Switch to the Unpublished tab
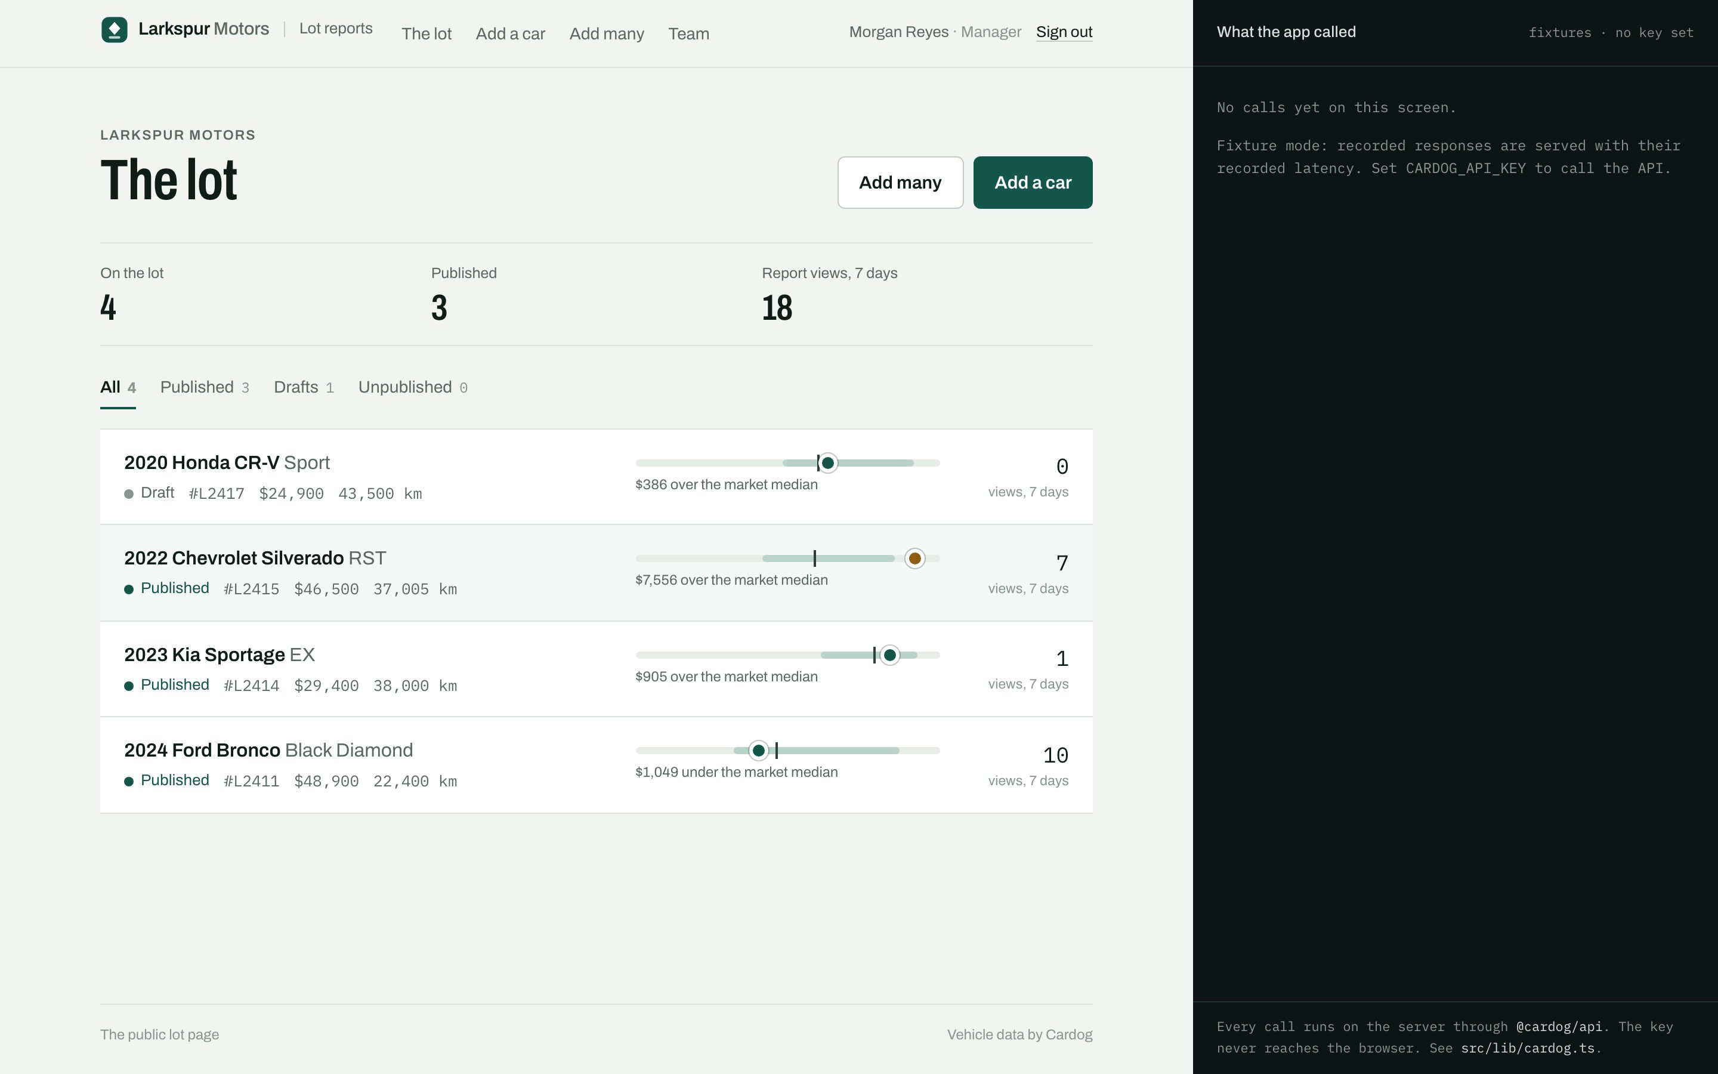Screen dimensions: 1718x1074 click(x=412, y=388)
